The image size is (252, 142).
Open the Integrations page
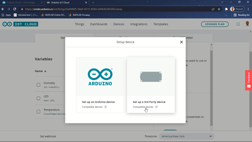click(139, 24)
